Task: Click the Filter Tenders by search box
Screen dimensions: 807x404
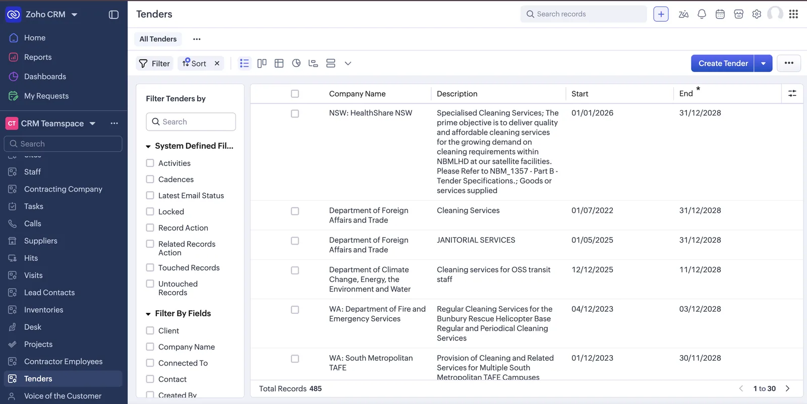Action: (191, 122)
